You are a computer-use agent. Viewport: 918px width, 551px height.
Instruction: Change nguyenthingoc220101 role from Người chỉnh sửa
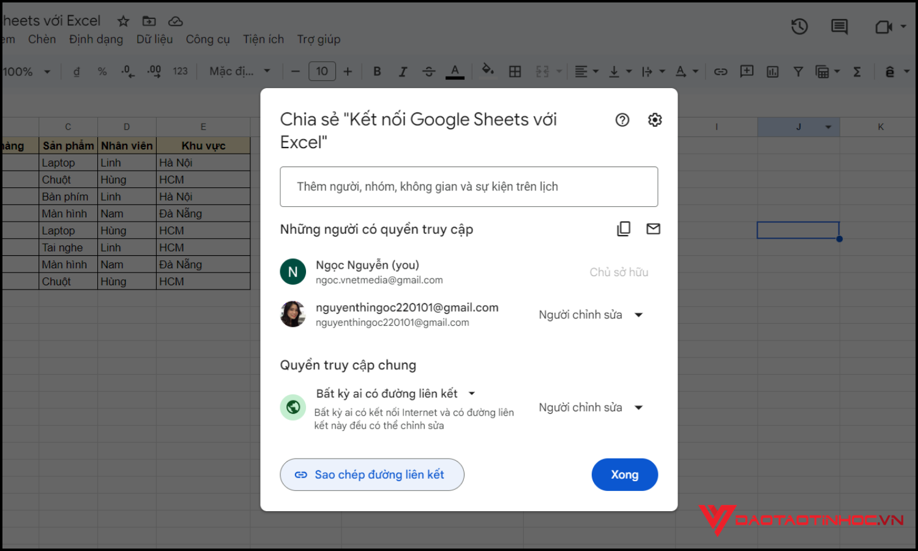tap(589, 314)
